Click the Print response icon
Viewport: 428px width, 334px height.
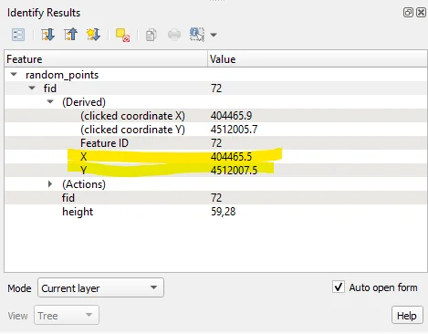[x=174, y=35]
